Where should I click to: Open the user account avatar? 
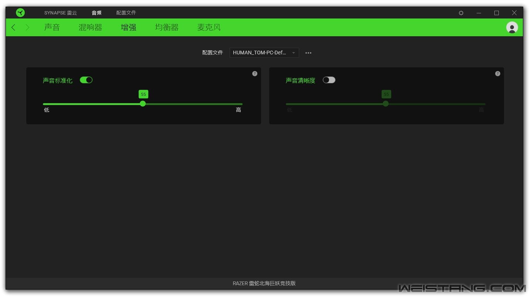tap(512, 28)
